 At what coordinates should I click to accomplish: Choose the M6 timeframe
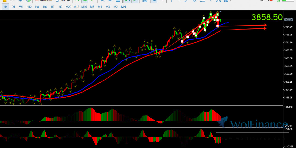(92, 7)
